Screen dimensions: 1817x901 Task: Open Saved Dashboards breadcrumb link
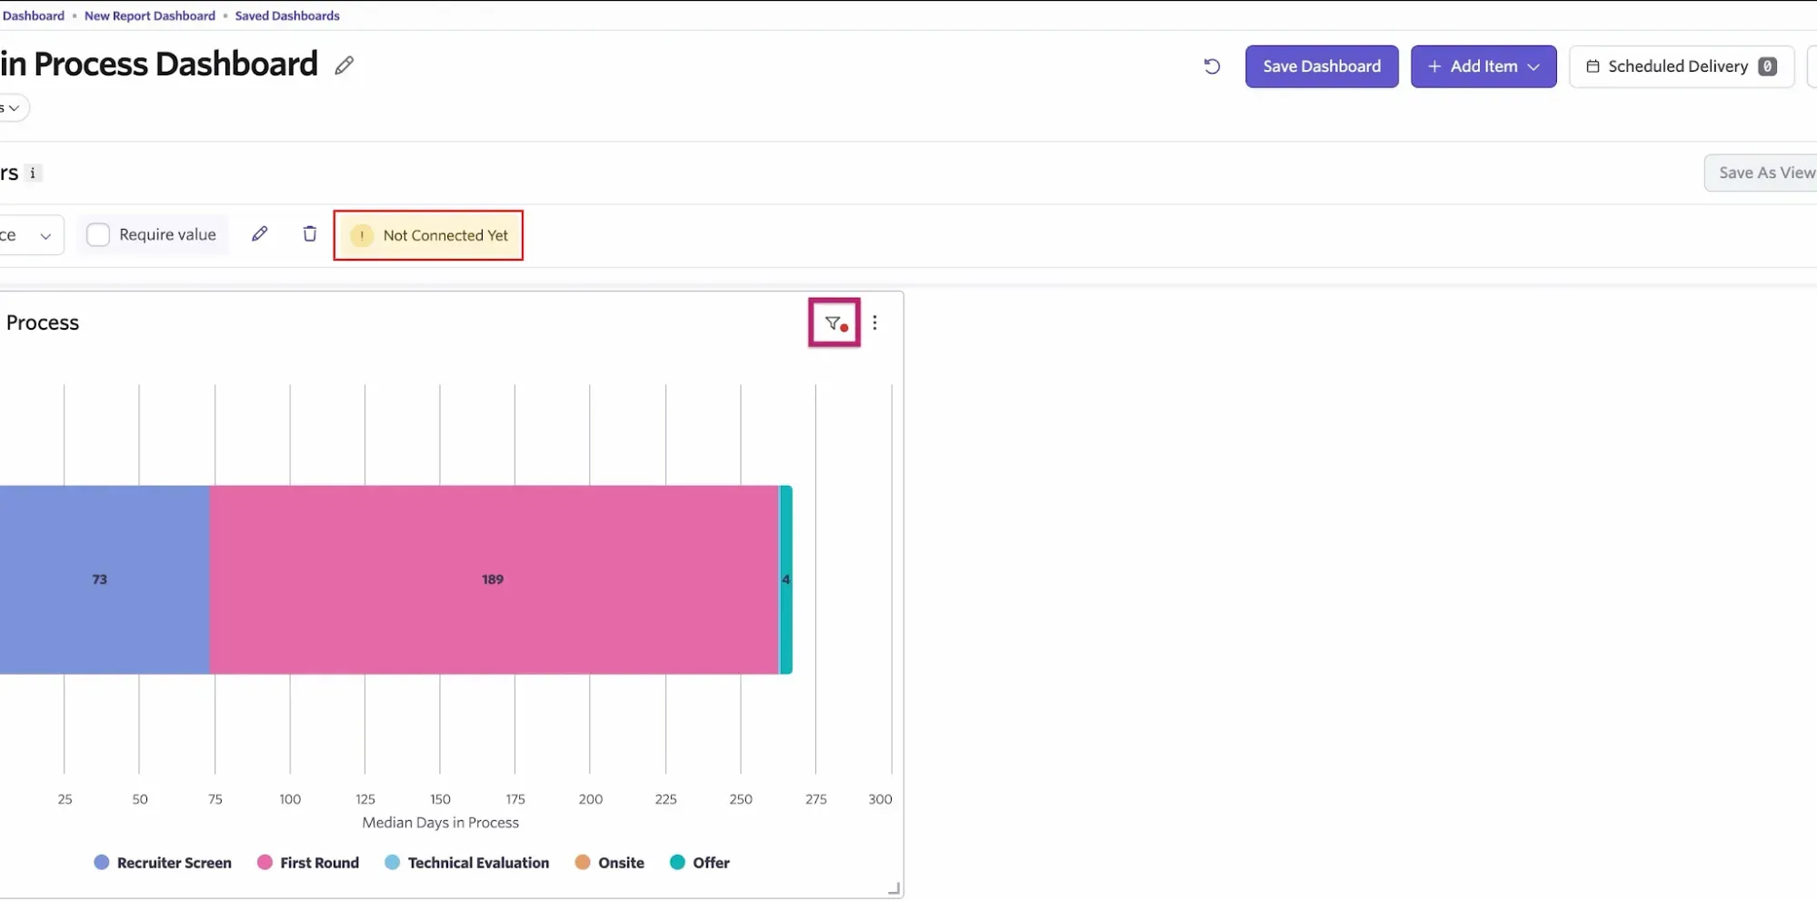[x=287, y=15]
